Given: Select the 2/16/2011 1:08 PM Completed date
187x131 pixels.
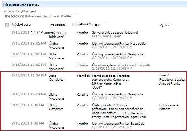Looking at the screenshot, I should [x=28, y=105].
